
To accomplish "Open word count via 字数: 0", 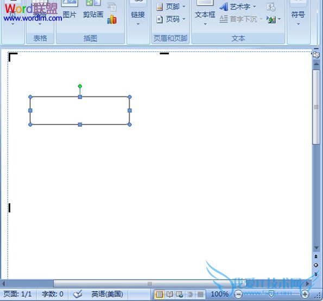I will (x=53, y=294).
